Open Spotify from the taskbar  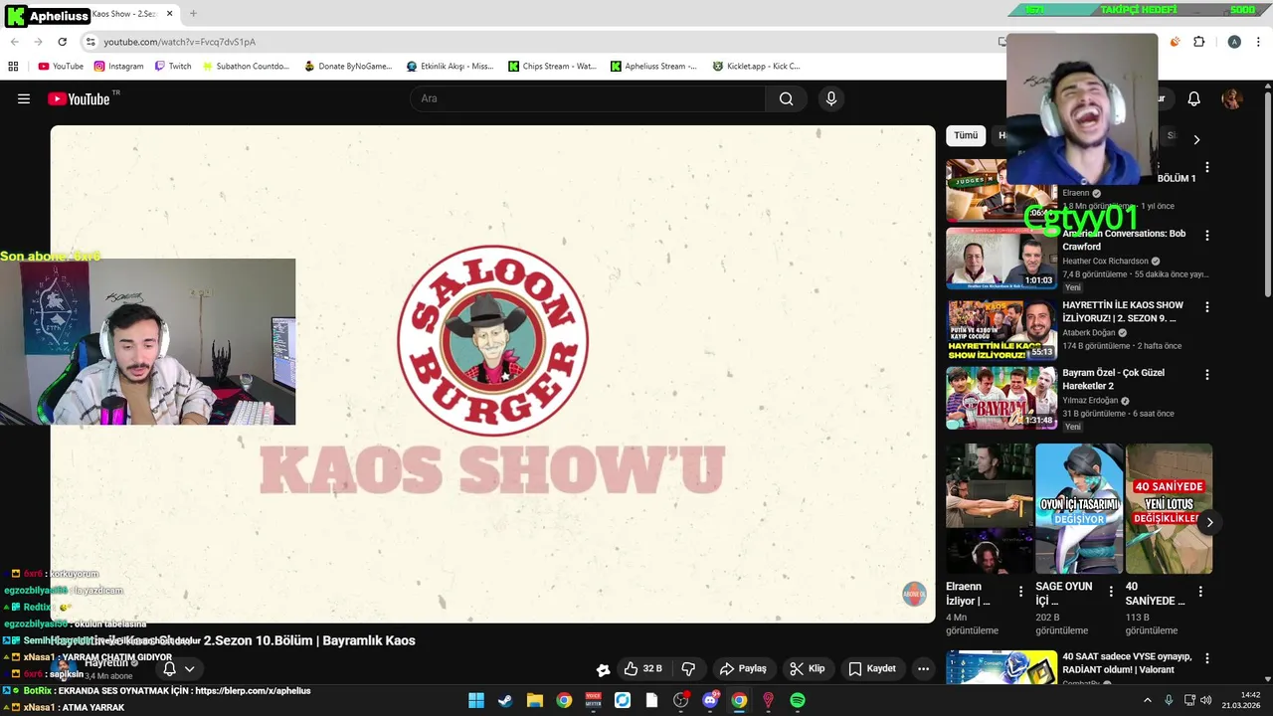pos(798,700)
